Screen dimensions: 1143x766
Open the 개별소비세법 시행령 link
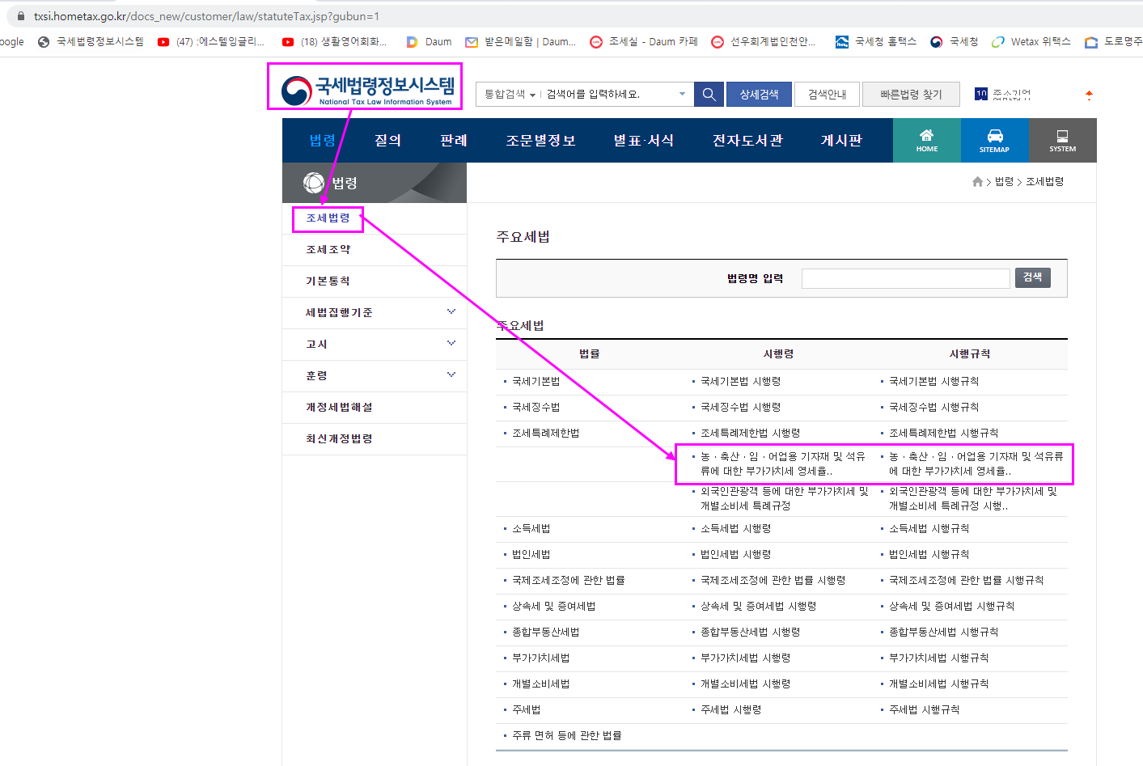745,684
